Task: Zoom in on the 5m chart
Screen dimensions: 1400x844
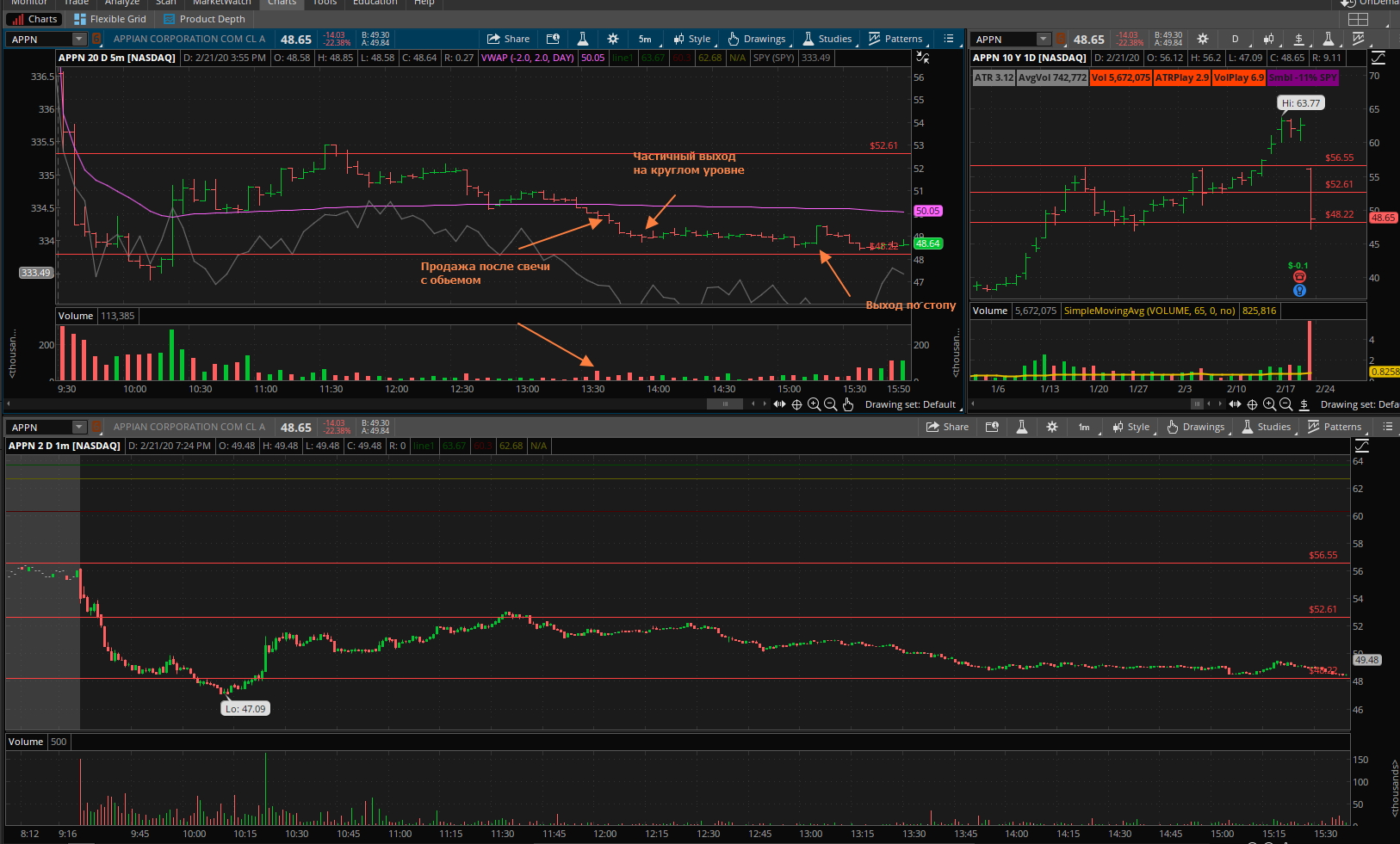Action: point(814,404)
